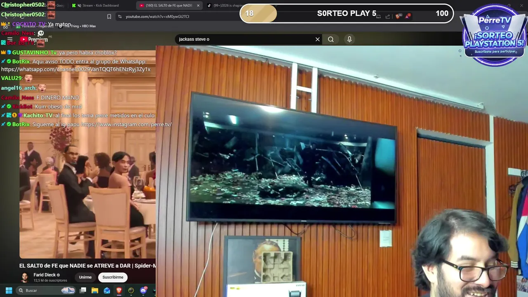Bookmark the page using browser bookmark icon
The image size is (528, 297).
[x=109, y=16]
